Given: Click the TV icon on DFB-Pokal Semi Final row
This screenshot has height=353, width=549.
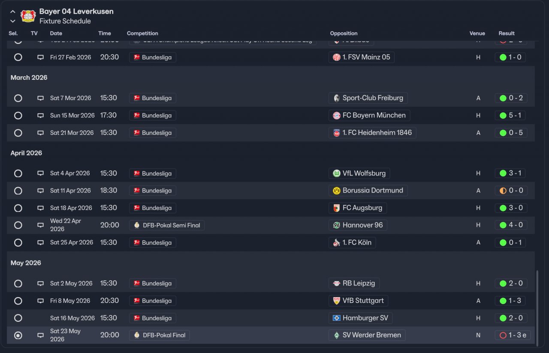Looking at the screenshot, I should [40, 225].
